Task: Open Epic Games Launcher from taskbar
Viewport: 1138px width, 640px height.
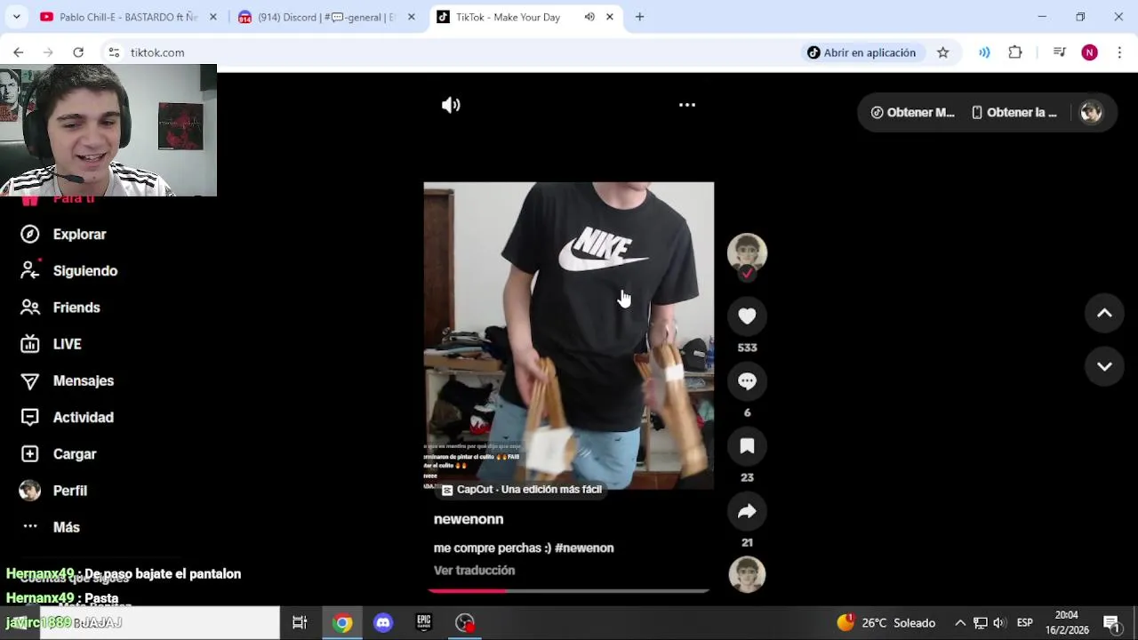Action: click(x=424, y=623)
